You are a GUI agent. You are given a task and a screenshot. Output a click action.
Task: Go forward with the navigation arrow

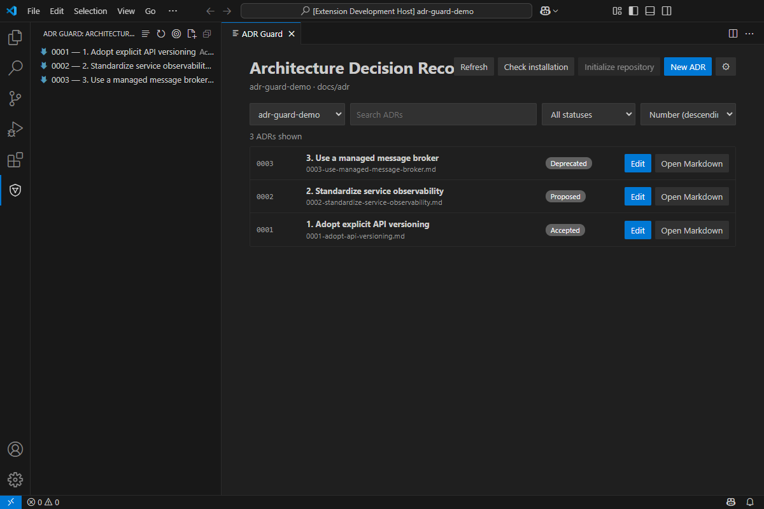(x=227, y=11)
